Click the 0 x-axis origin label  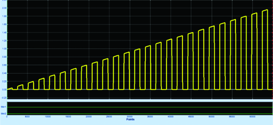click(7, 117)
